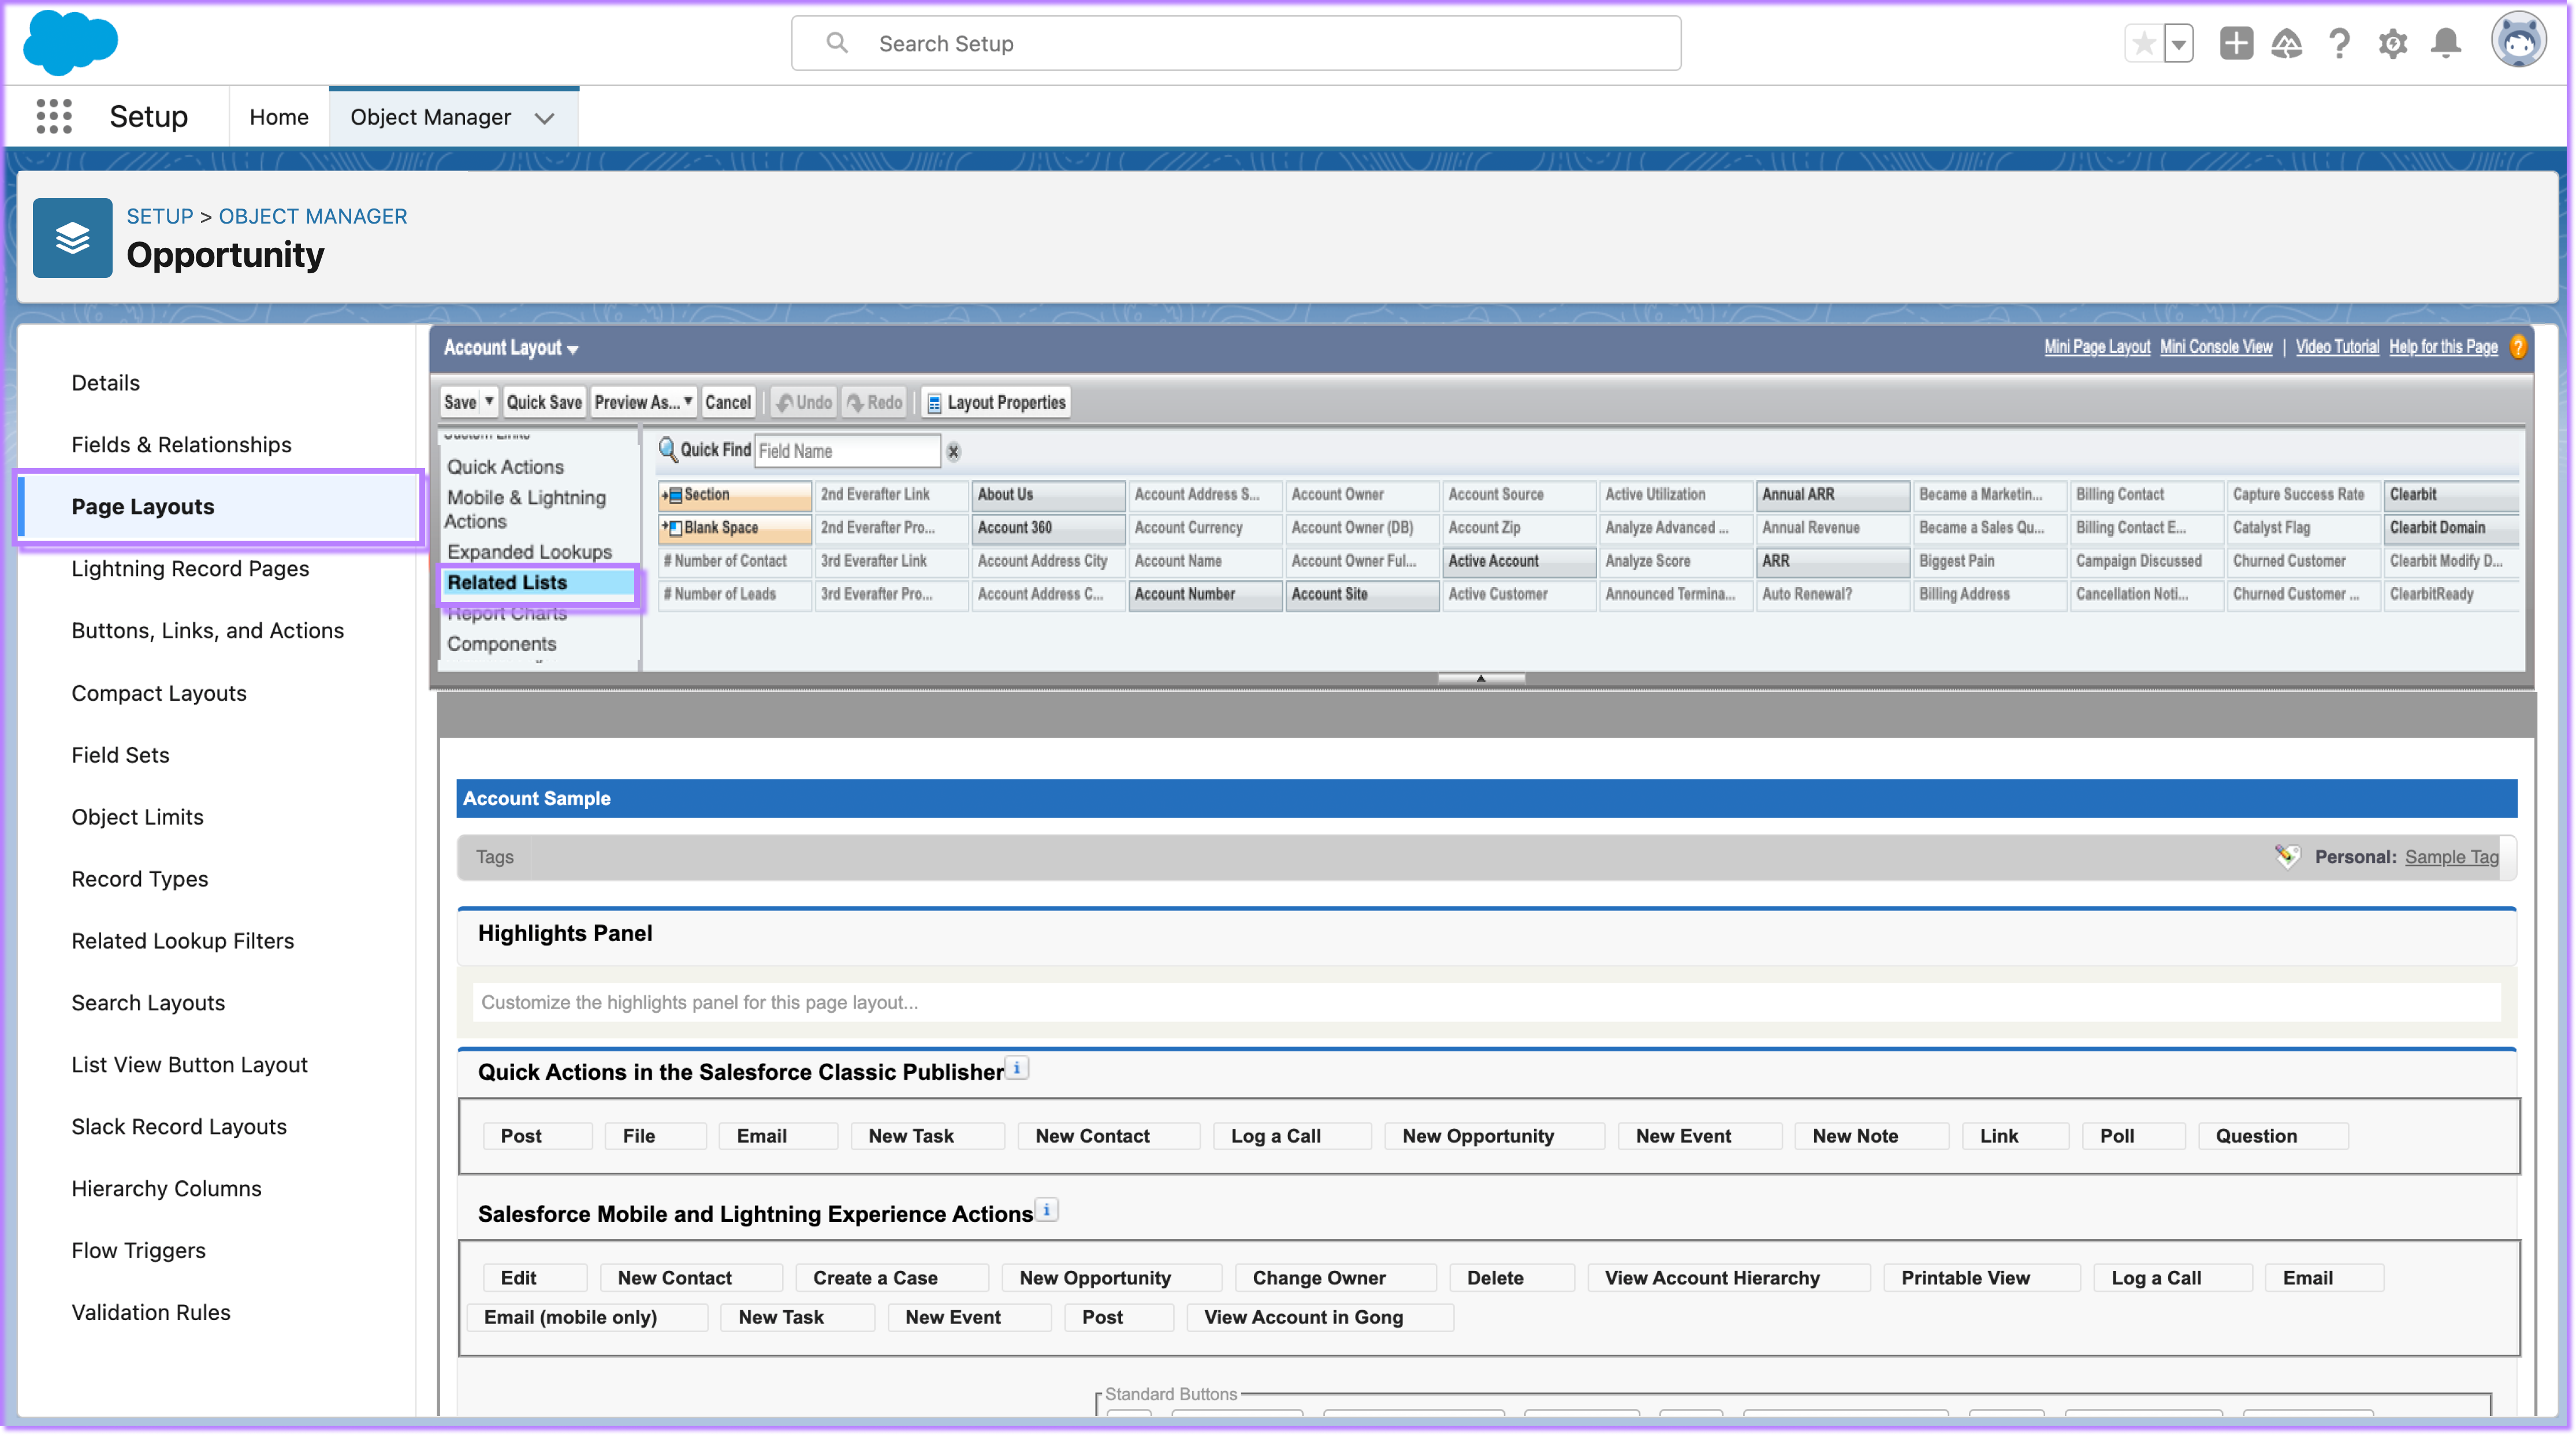Open Help for this Page link
Viewport: 2576px width, 1435px height.
(2442, 347)
